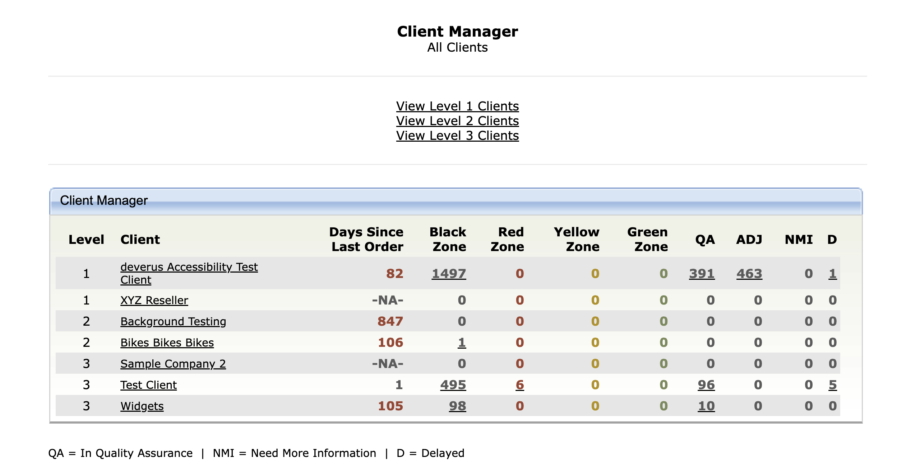View 96 QA orders for Test Client
This screenshot has height=472, width=911.
pyautogui.click(x=706, y=385)
